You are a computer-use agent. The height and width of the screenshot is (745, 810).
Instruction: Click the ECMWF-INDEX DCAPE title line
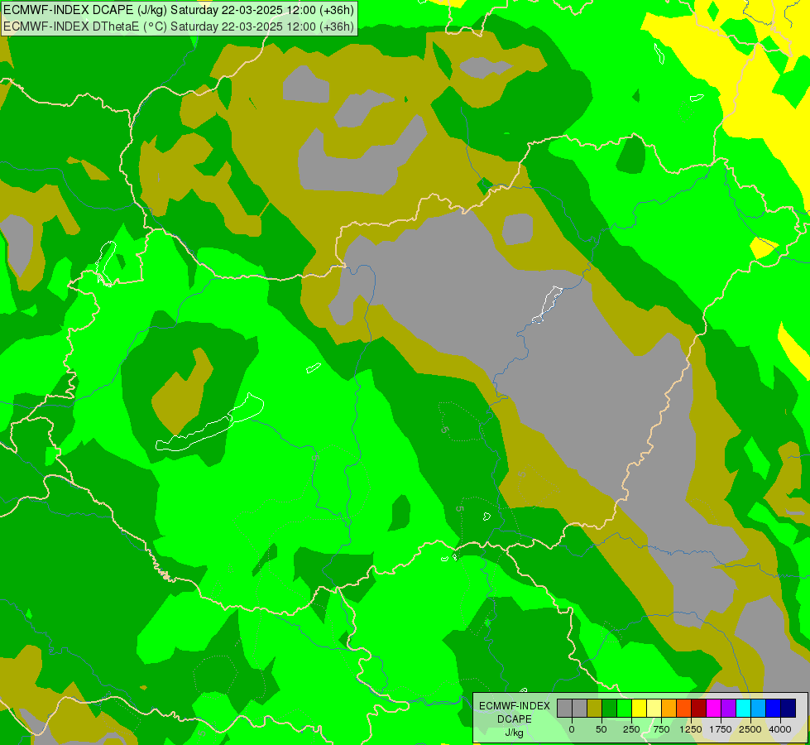179,10
